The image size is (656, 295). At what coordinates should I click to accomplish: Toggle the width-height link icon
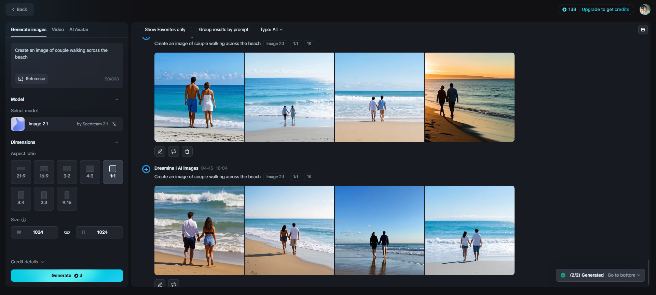click(x=67, y=232)
